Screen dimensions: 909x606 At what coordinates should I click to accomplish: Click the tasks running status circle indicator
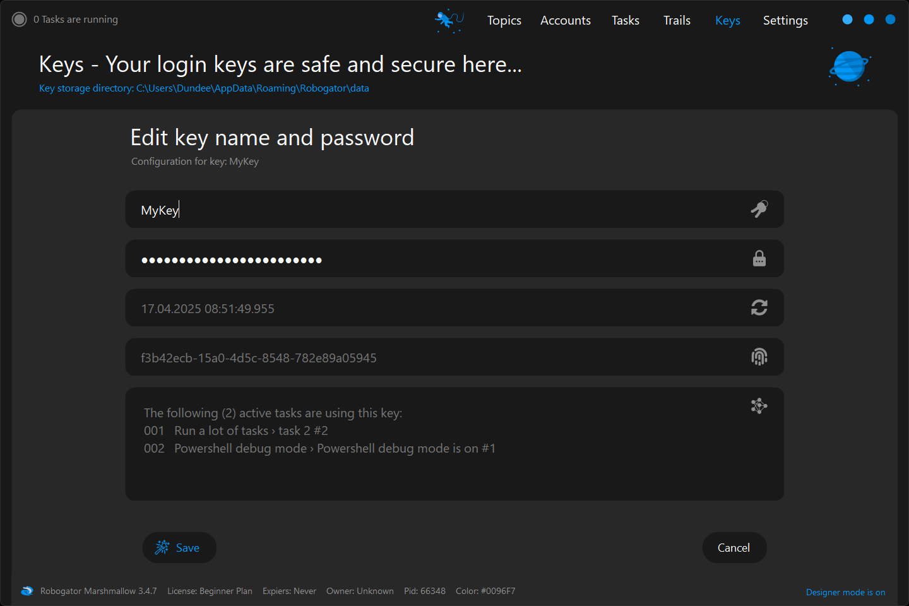tap(20, 20)
